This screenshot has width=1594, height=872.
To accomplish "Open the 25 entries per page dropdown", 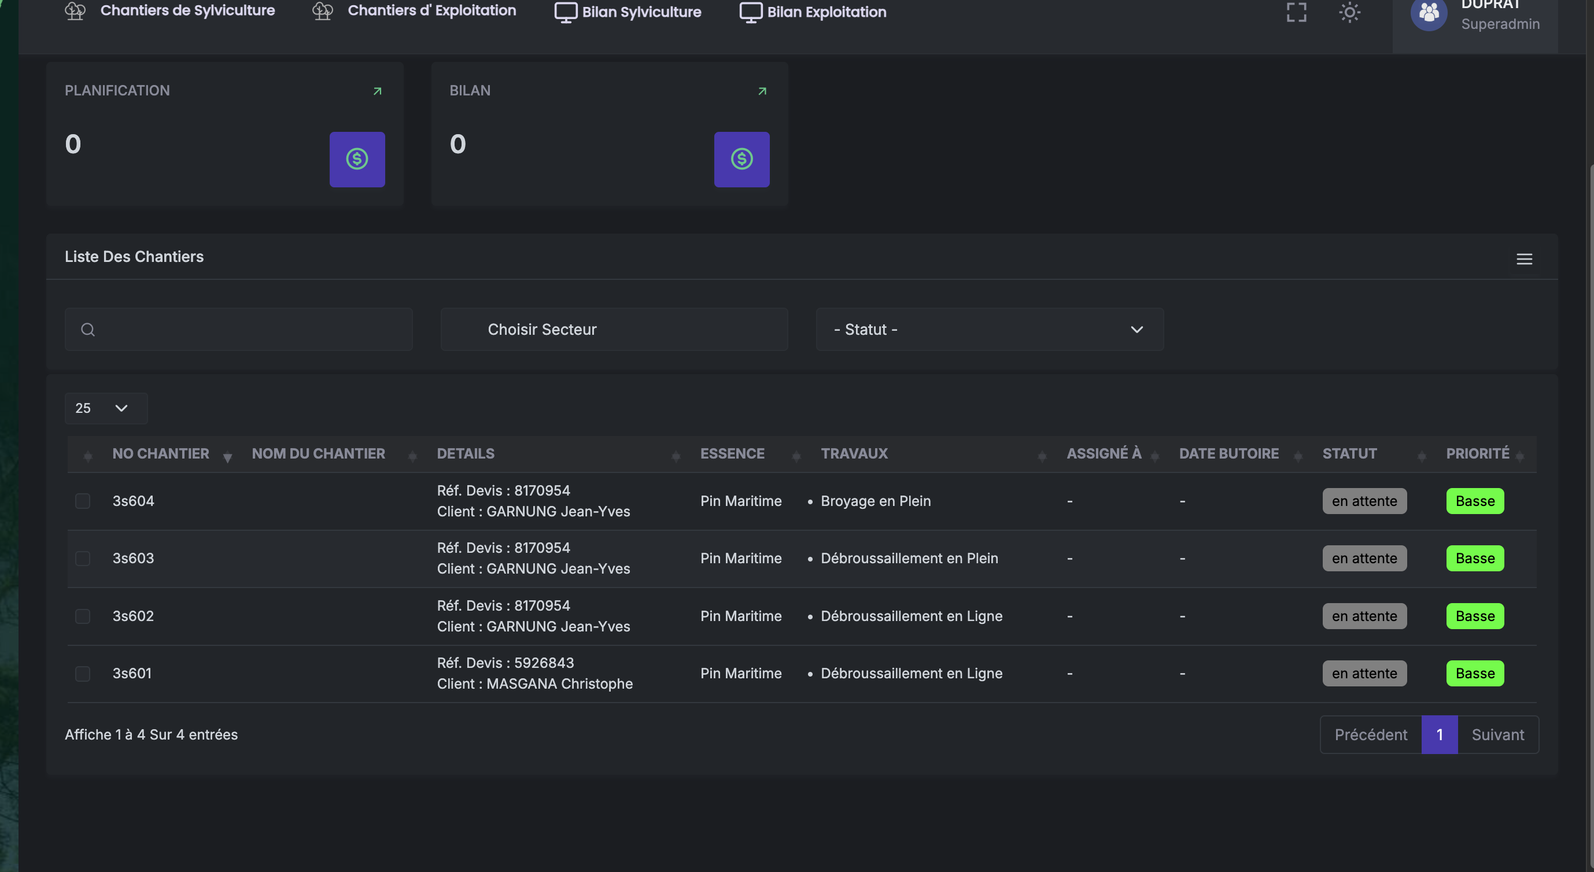I will (106, 408).
